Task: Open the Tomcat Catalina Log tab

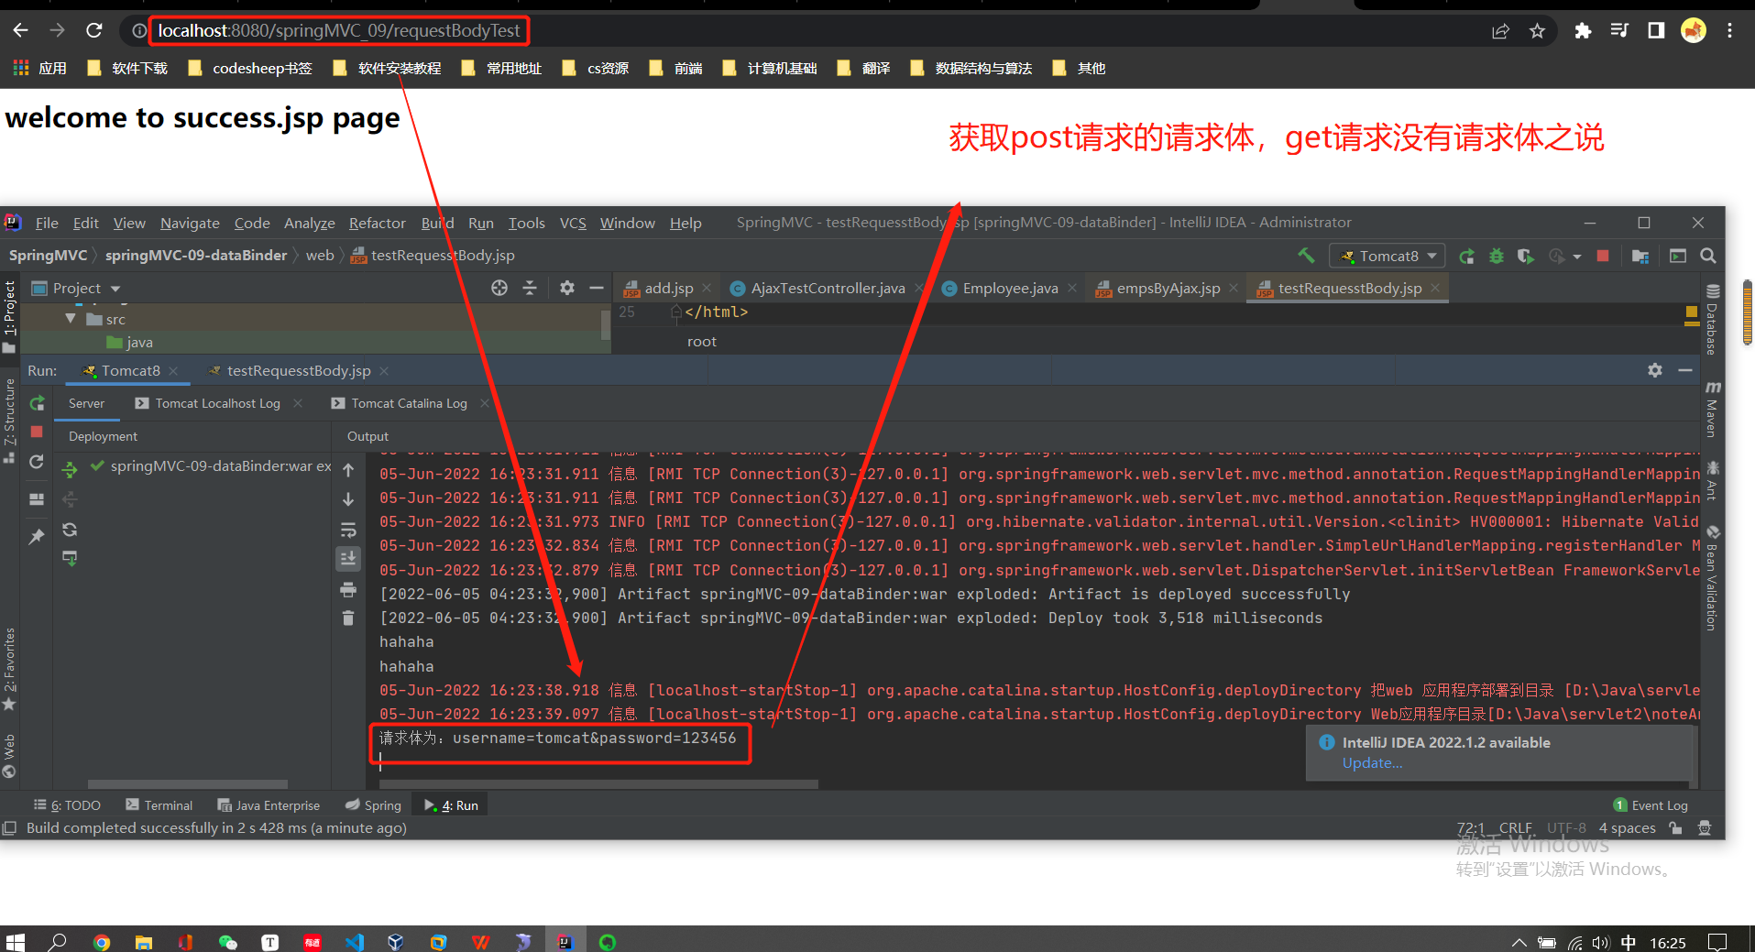Action: click(x=409, y=403)
